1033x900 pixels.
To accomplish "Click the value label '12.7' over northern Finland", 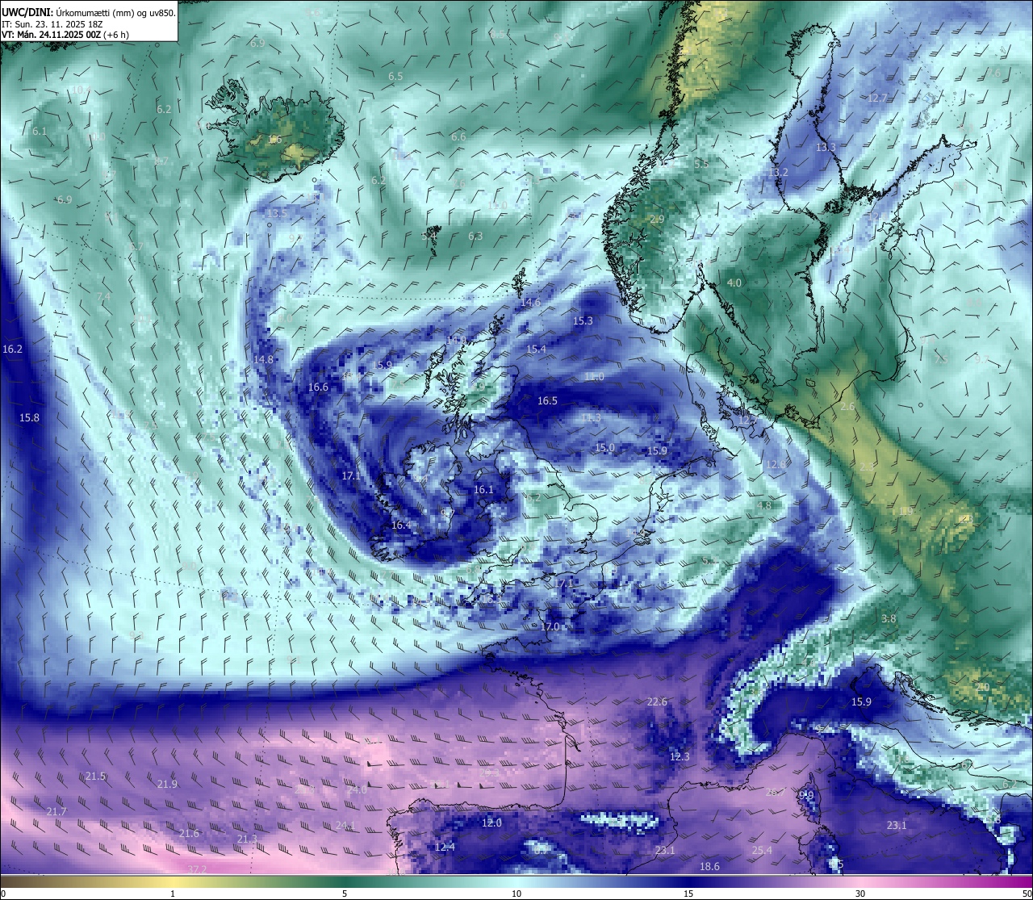I will pyautogui.click(x=877, y=98).
